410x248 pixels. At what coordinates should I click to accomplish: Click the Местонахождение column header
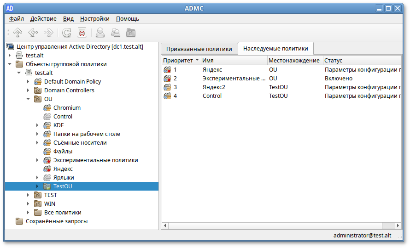(x=294, y=60)
